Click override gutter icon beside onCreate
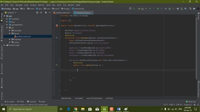Screen dimensions: 200x112 tap(57, 38)
